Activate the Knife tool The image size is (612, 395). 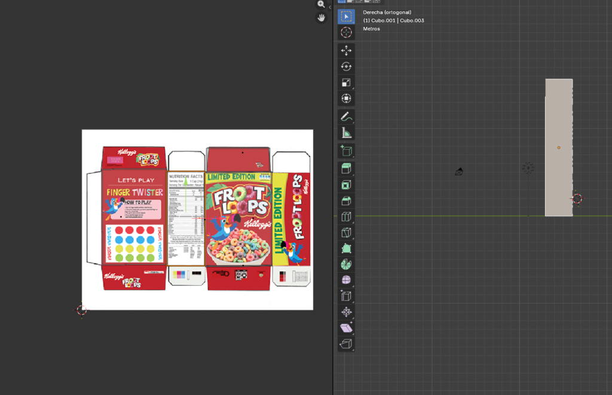[346, 233]
